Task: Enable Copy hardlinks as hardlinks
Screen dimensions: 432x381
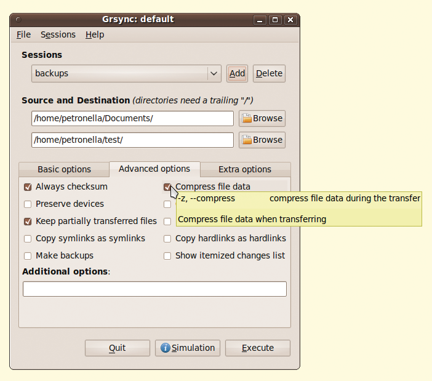Action: point(167,239)
